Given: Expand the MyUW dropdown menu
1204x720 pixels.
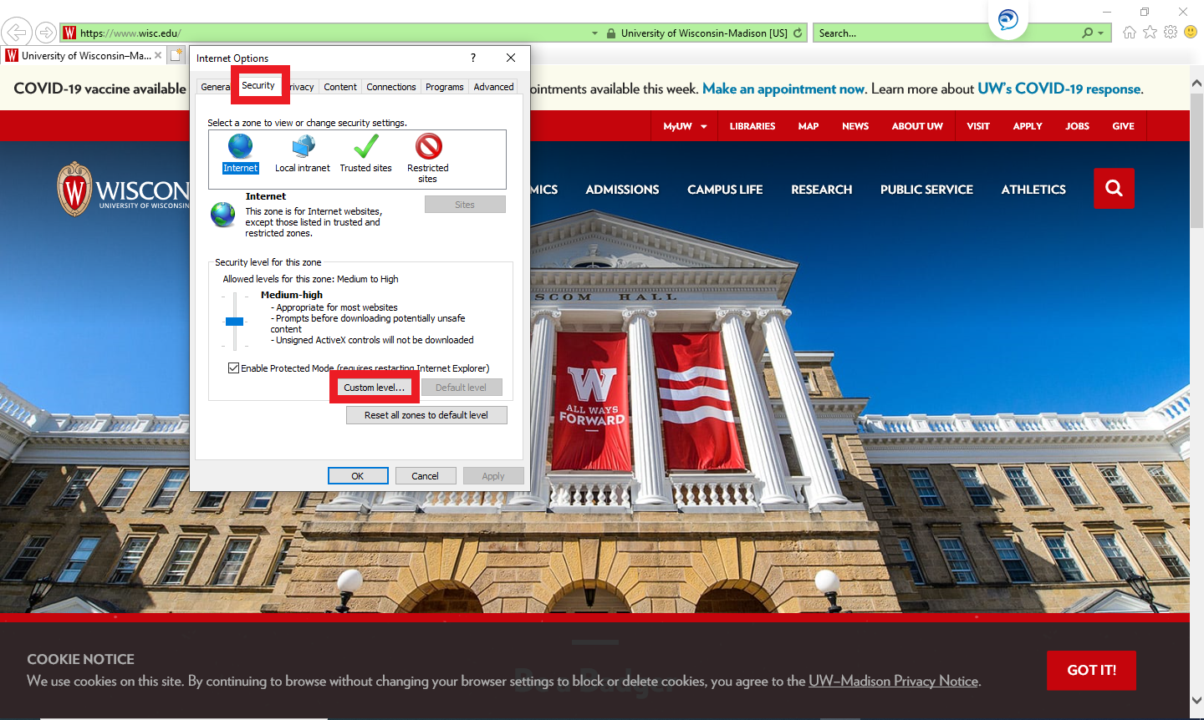Looking at the screenshot, I should (x=685, y=126).
